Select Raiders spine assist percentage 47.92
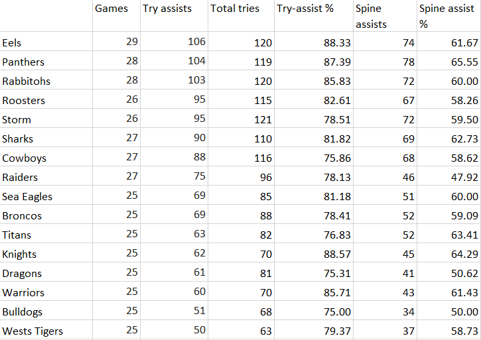The height and width of the screenshot is (340, 481). pyautogui.click(x=464, y=178)
